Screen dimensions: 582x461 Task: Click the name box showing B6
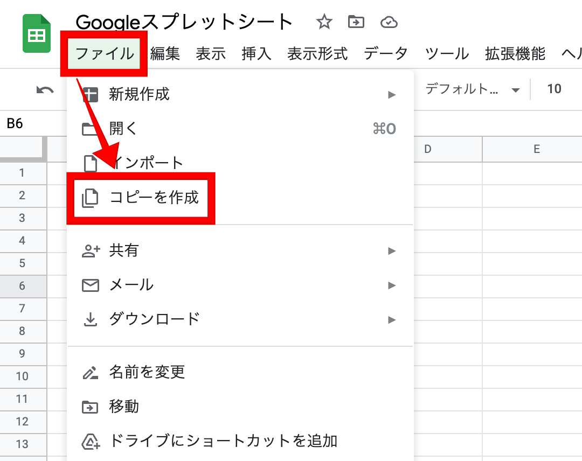coord(33,123)
